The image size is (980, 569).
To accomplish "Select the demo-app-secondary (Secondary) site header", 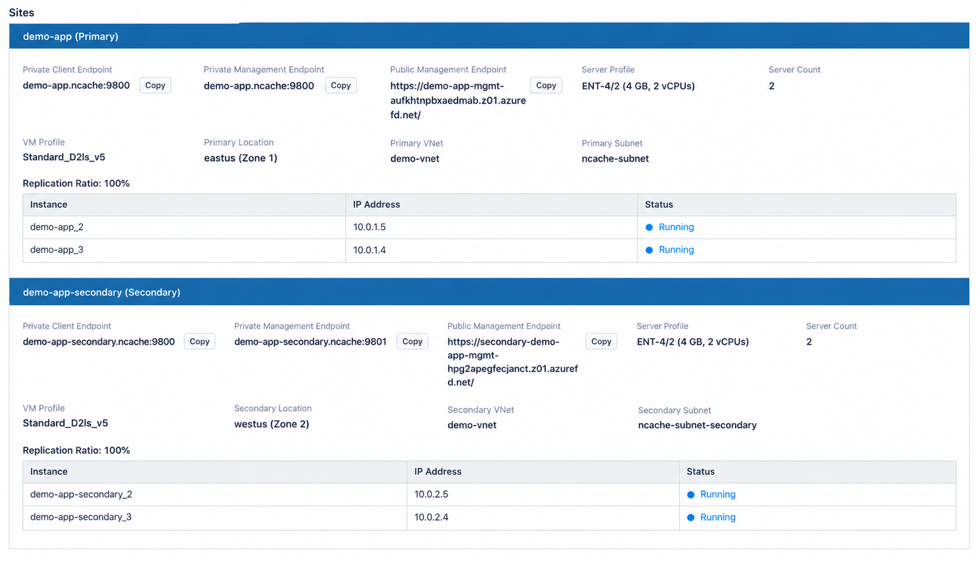I will (489, 292).
